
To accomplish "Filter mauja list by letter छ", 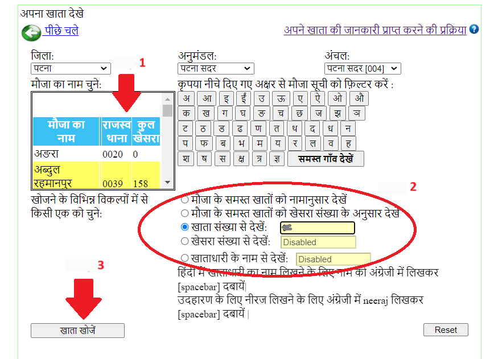I will point(299,113).
